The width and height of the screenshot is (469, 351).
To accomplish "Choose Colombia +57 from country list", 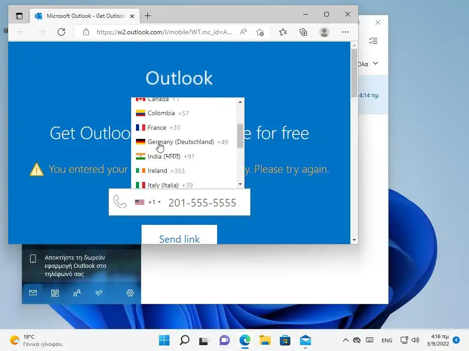I will pyautogui.click(x=185, y=113).
